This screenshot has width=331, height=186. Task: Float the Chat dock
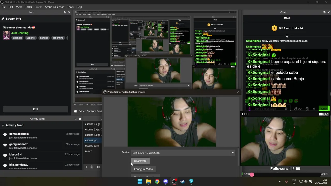pyautogui.click(x=325, y=12)
